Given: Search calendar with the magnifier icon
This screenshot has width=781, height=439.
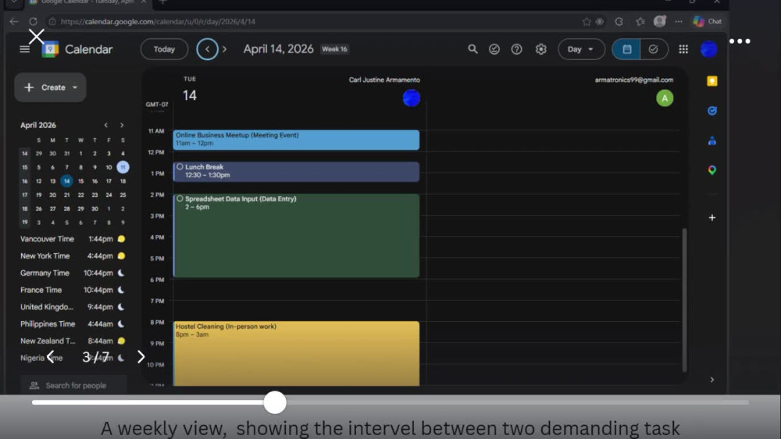Looking at the screenshot, I should pos(473,49).
